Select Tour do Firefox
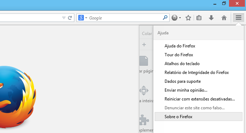Image resolution: width=246 pixels, height=133 pixels. click(x=199, y=55)
